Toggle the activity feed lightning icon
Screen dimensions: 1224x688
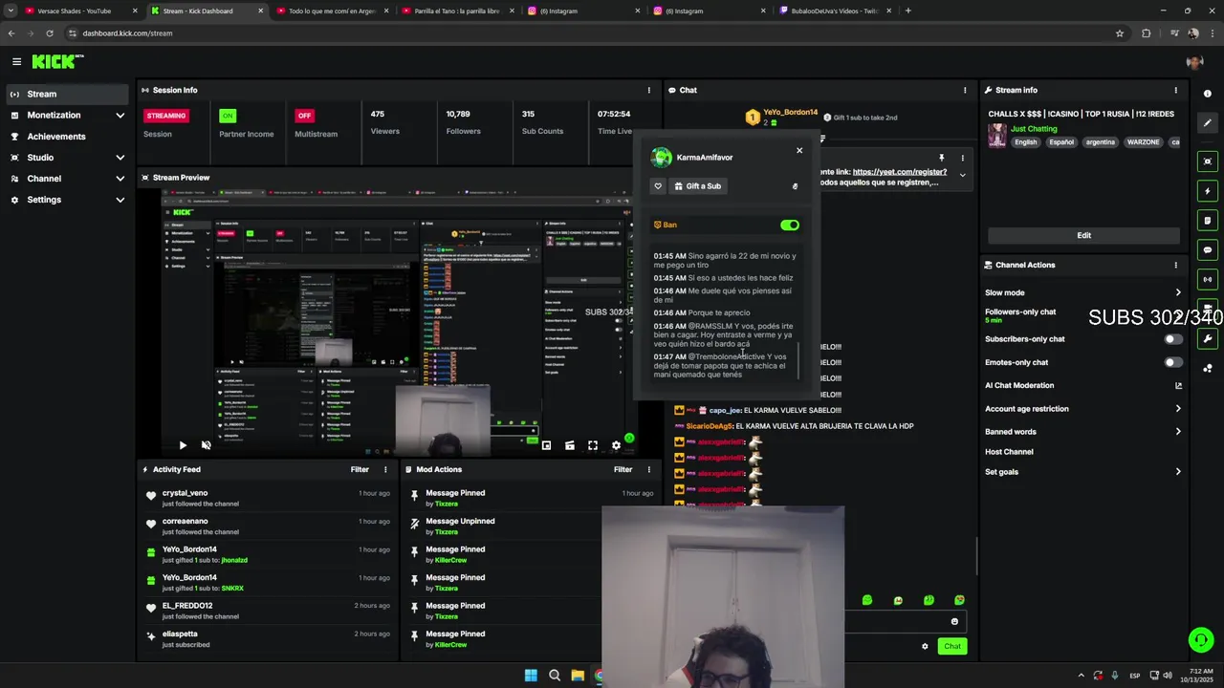pyautogui.click(x=1208, y=191)
